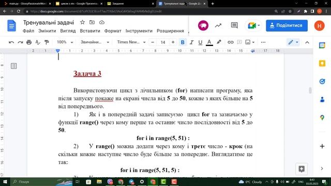Increase font size with plus button

173,42
